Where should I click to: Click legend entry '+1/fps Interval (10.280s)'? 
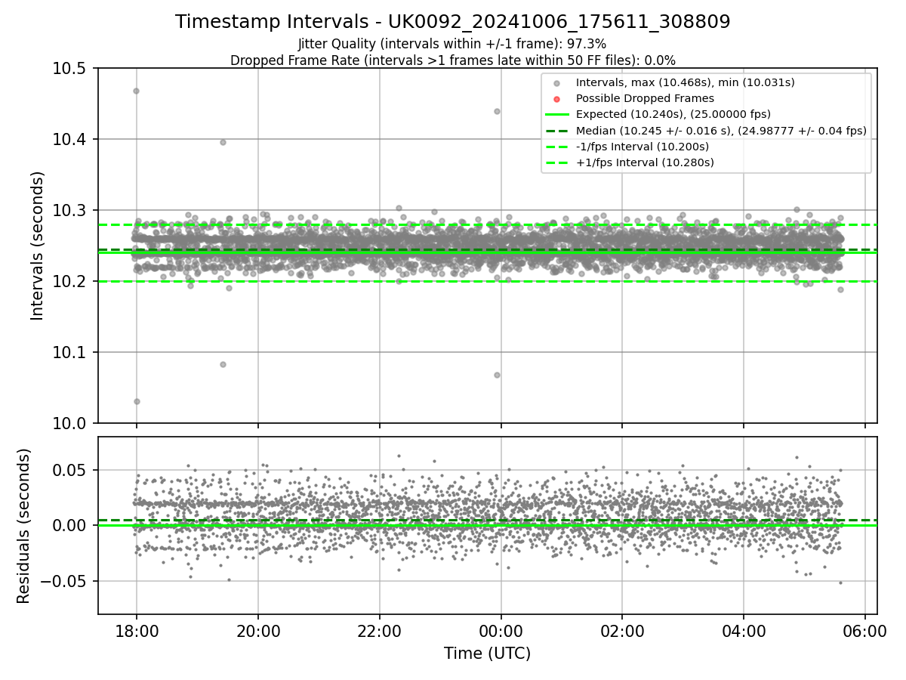pyautogui.click(x=645, y=162)
